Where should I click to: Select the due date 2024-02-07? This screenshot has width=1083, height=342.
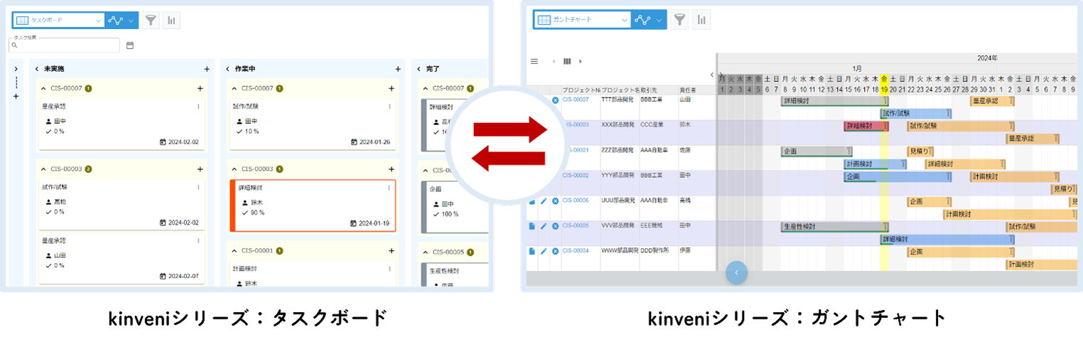[x=180, y=276]
